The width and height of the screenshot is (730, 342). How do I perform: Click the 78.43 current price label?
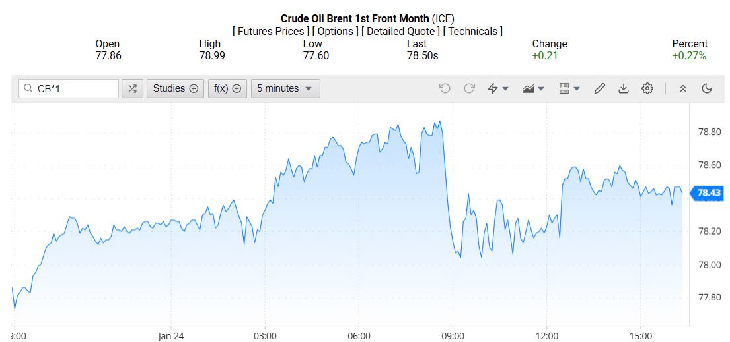pos(708,192)
